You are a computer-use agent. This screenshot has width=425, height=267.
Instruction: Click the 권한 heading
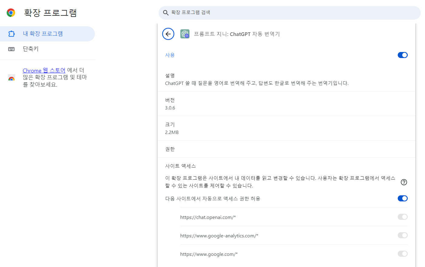170,149
